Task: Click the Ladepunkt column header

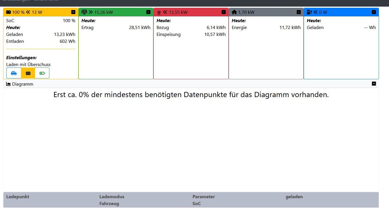Action: [x=18, y=197]
